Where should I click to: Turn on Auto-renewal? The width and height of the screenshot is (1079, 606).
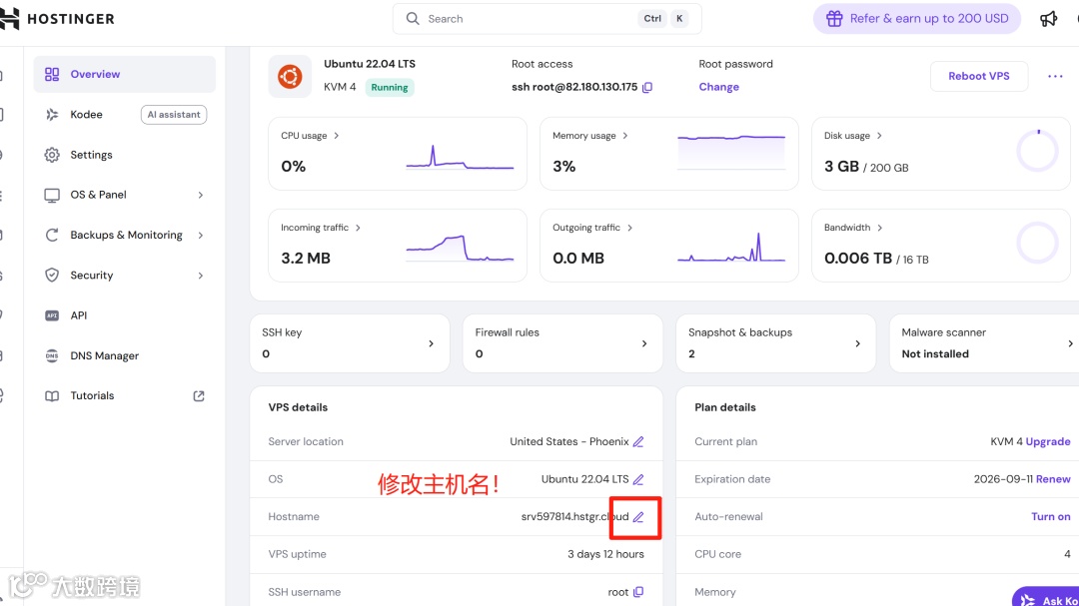(x=1050, y=516)
